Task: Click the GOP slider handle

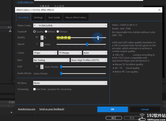Action: point(61,67)
